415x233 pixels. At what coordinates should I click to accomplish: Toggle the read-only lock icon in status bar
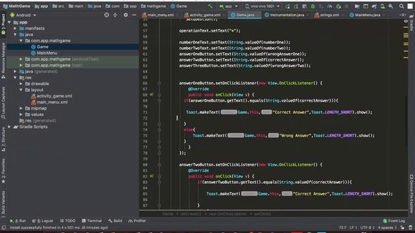[x=402, y=227]
